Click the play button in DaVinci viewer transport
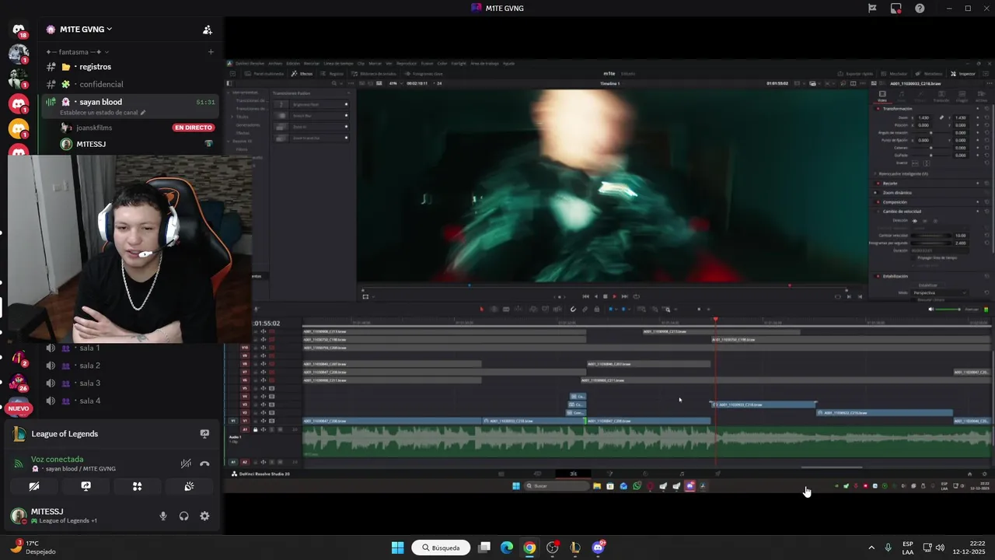Viewport: 995px width, 560px height. [x=614, y=296]
